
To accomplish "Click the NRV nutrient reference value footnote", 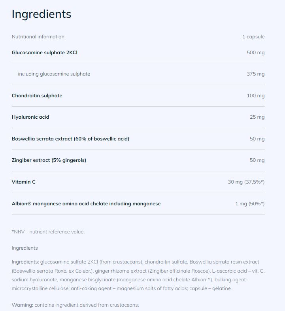I will [48, 232].
